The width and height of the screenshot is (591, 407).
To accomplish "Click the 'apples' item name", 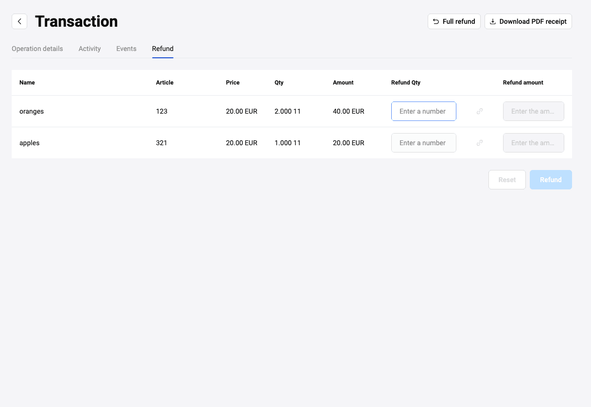I will (30, 143).
